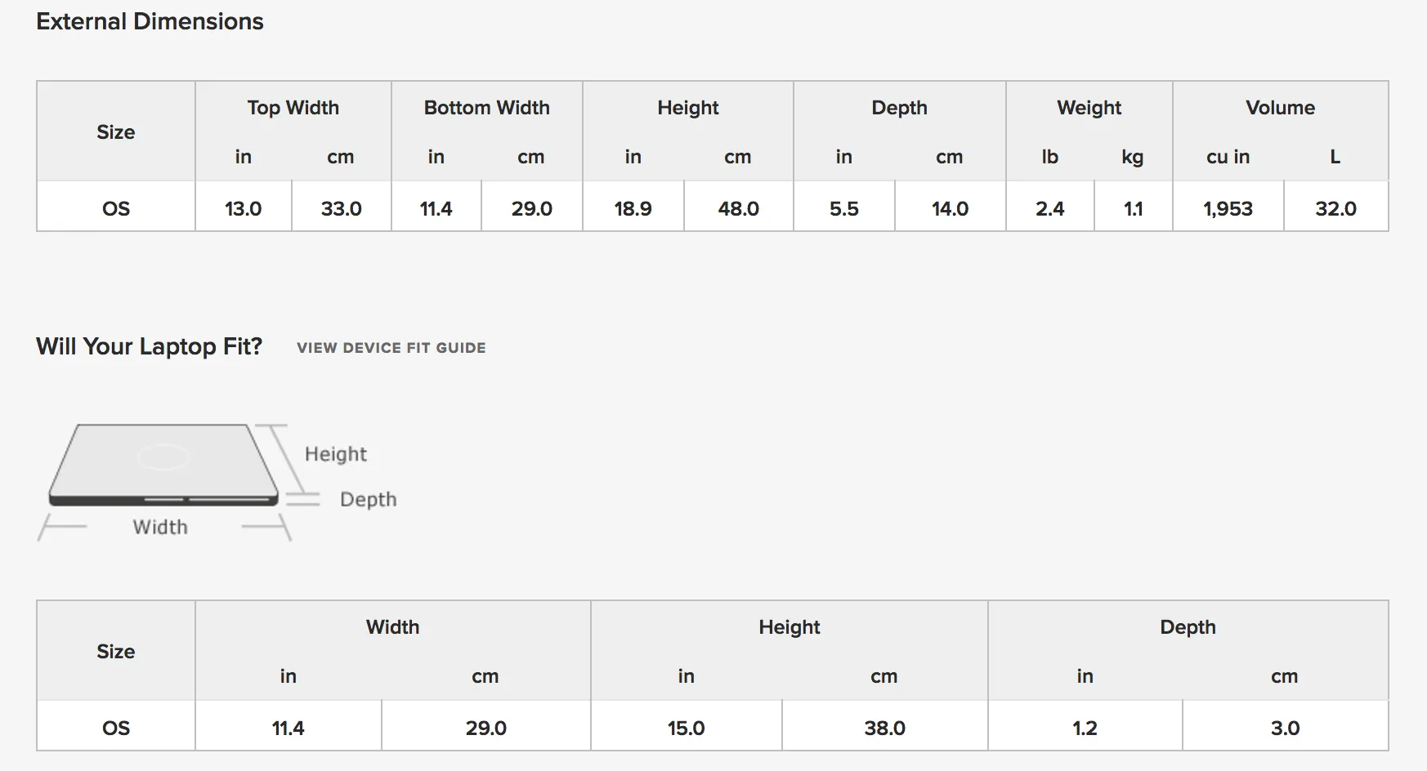Select the 1,953 cu in volume cell
The height and width of the screenshot is (771, 1427).
(1228, 207)
